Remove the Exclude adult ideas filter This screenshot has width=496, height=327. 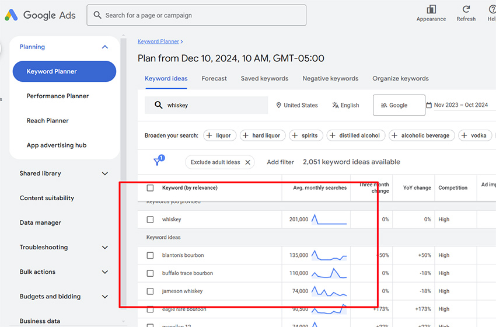(x=247, y=162)
